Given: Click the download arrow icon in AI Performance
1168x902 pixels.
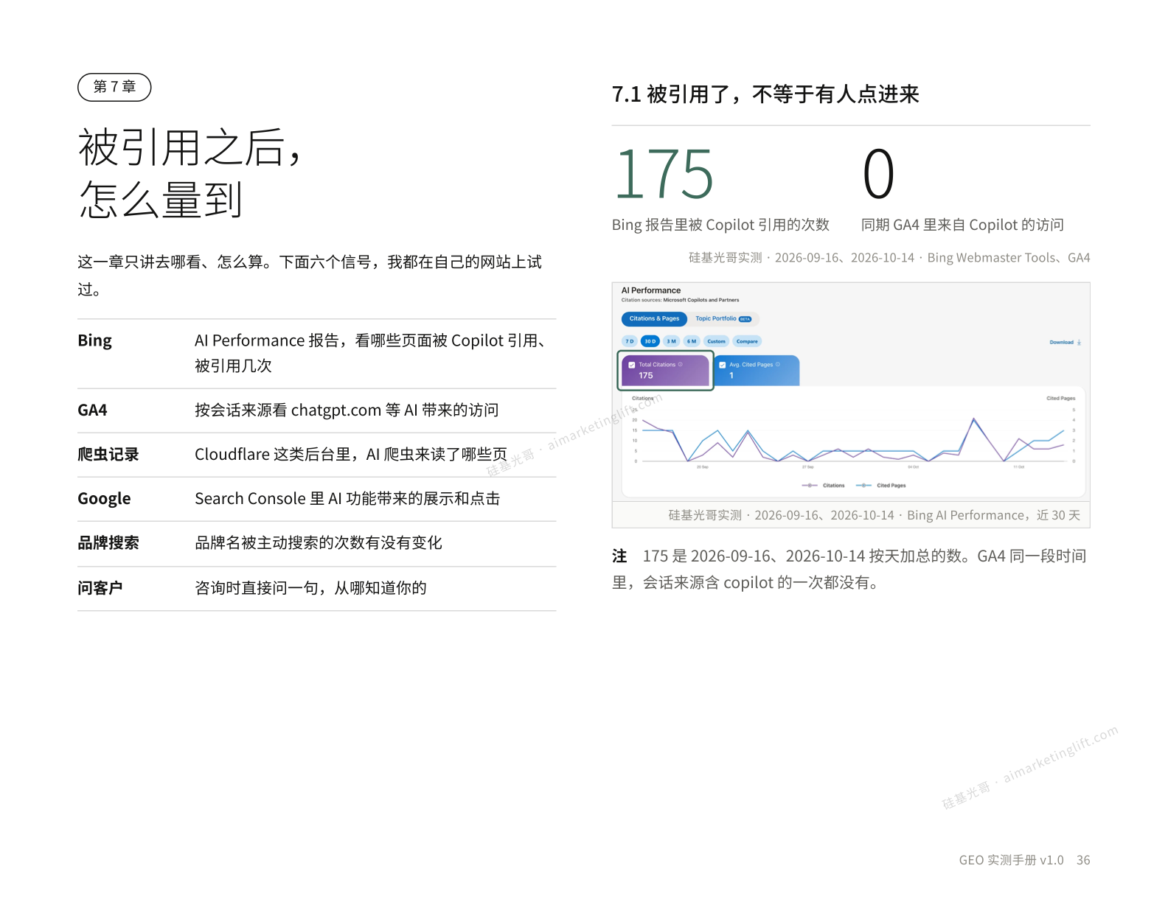Looking at the screenshot, I should tap(1079, 342).
